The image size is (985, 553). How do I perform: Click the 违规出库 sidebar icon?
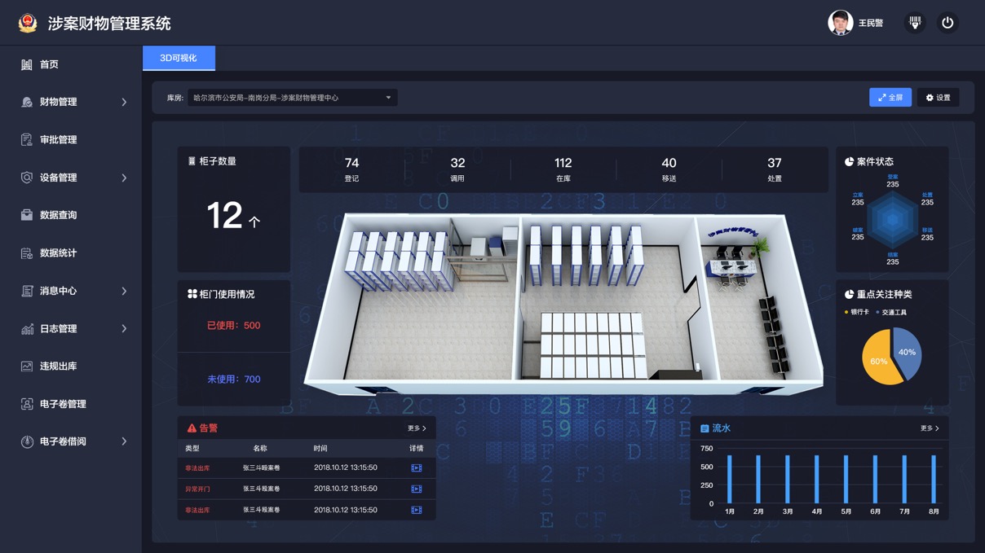coord(27,366)
